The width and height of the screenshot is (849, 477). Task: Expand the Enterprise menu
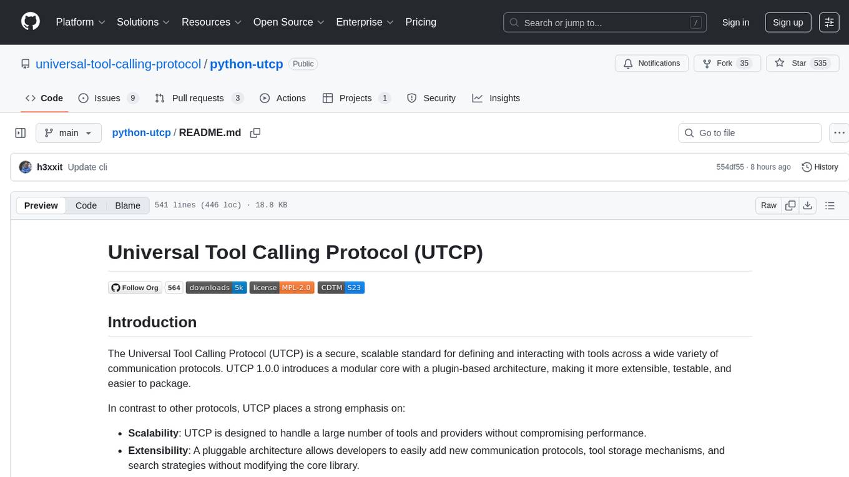click(x=365, y=22)
